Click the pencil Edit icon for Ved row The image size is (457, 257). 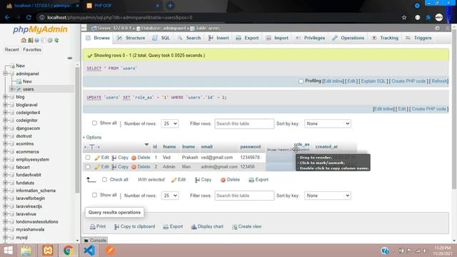[101, 158]
